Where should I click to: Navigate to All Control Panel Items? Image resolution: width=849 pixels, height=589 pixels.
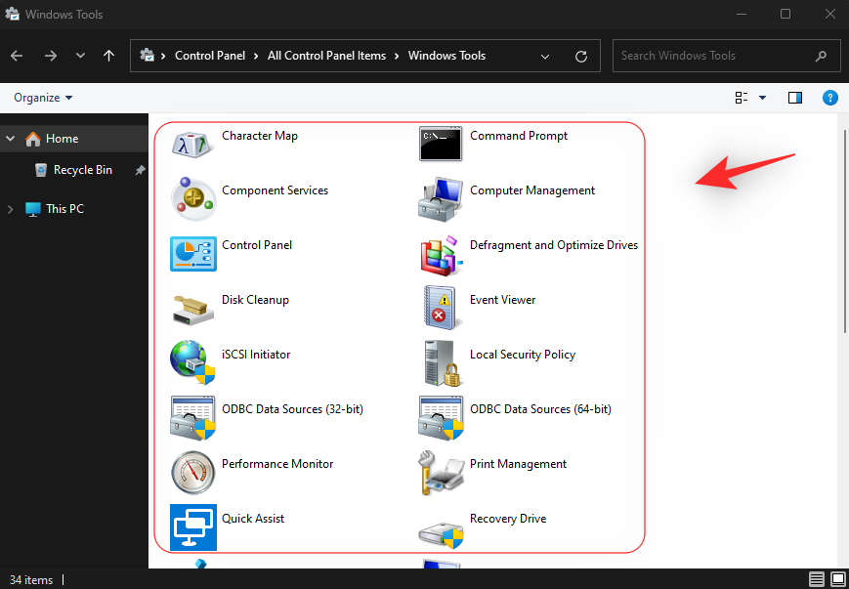pos(326,56)
